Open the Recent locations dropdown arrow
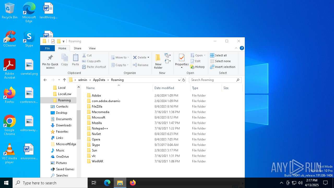 pyautogui.click(x=59, y=80)
